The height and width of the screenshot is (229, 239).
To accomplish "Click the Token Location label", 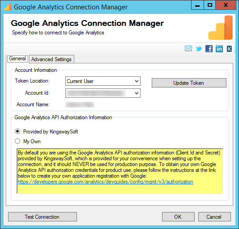I will click(x=32, y=81).
